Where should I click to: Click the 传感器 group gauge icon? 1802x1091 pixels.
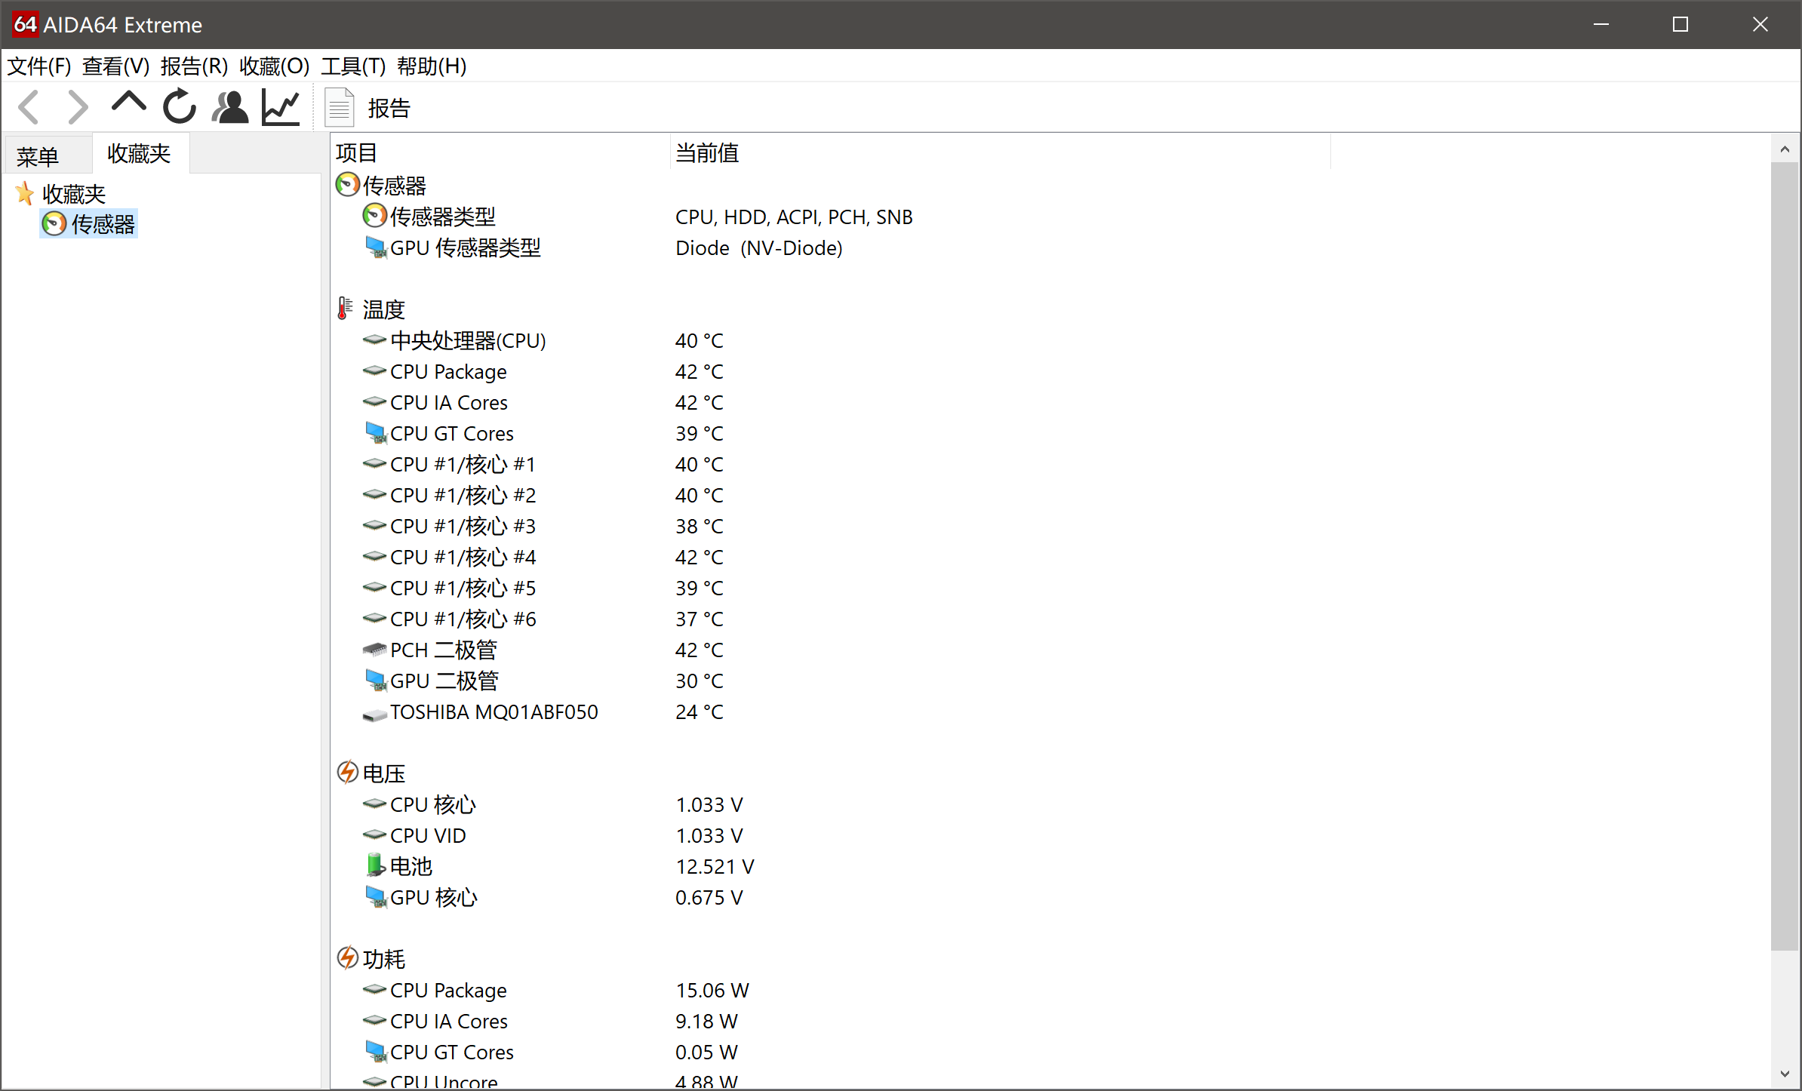347,185
